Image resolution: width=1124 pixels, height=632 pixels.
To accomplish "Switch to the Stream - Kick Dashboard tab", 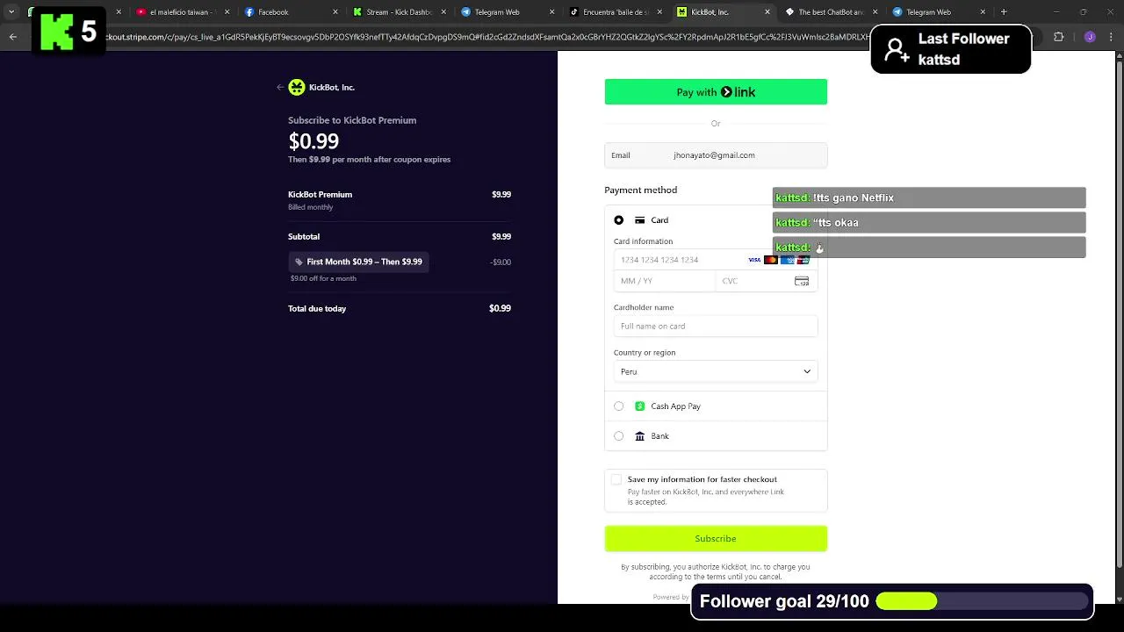I will [398, 12].
